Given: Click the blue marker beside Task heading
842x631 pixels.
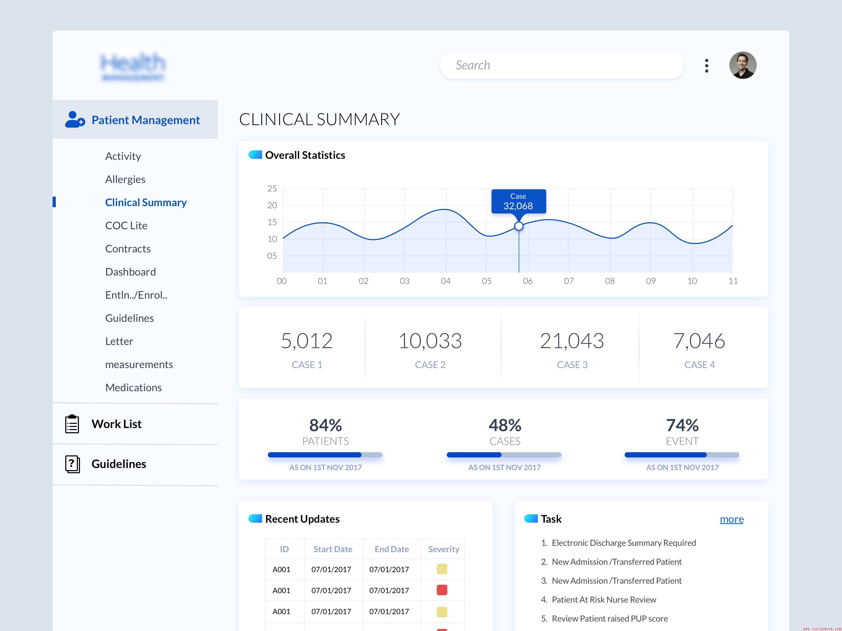Looking at the screenshot, I should coord(531,518).
